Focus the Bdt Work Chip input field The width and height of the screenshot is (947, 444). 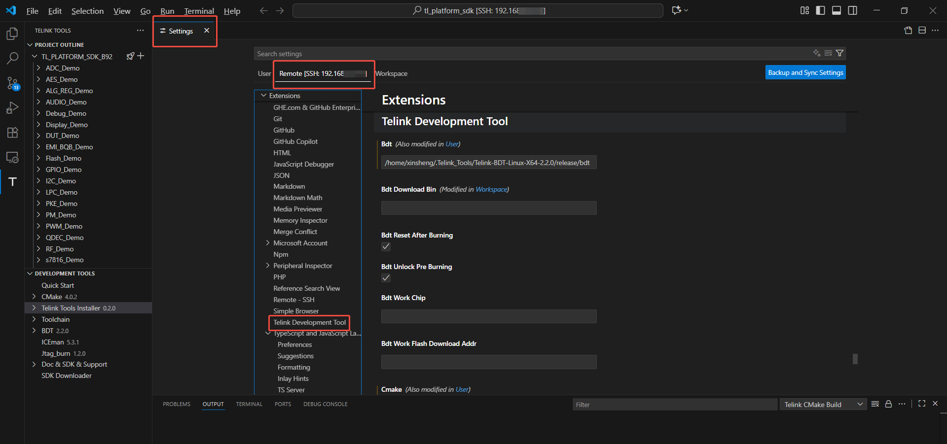click(488, 316)
